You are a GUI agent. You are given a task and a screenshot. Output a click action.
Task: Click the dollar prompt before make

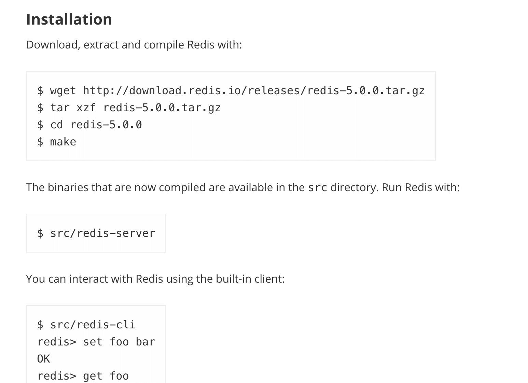tap(40, 142)
